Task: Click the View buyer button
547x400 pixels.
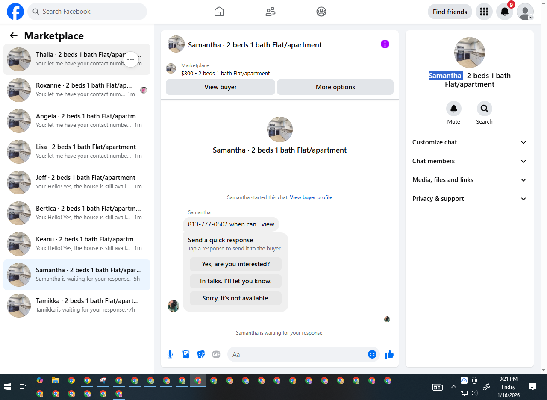Action: click(221, 87)
